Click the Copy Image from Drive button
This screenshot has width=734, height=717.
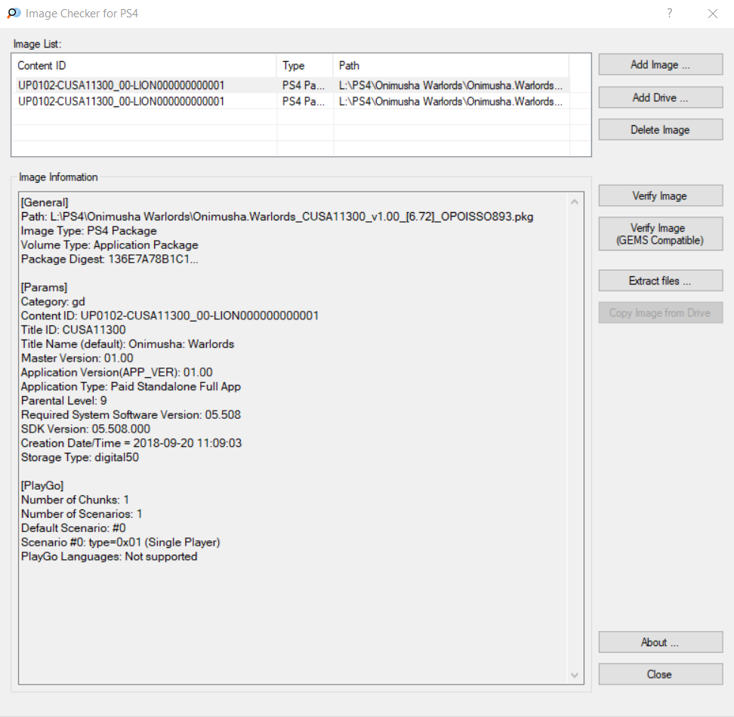pyautogui.click(x=660, y=313)
